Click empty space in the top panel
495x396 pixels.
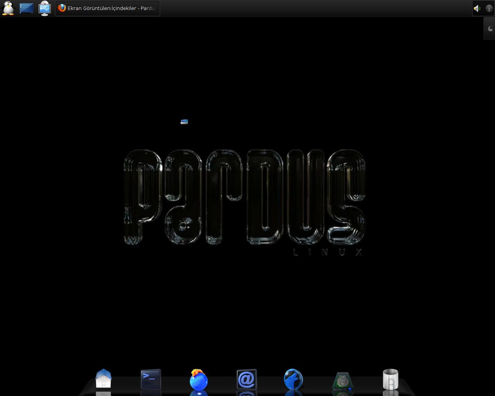(x=309, y=8)
